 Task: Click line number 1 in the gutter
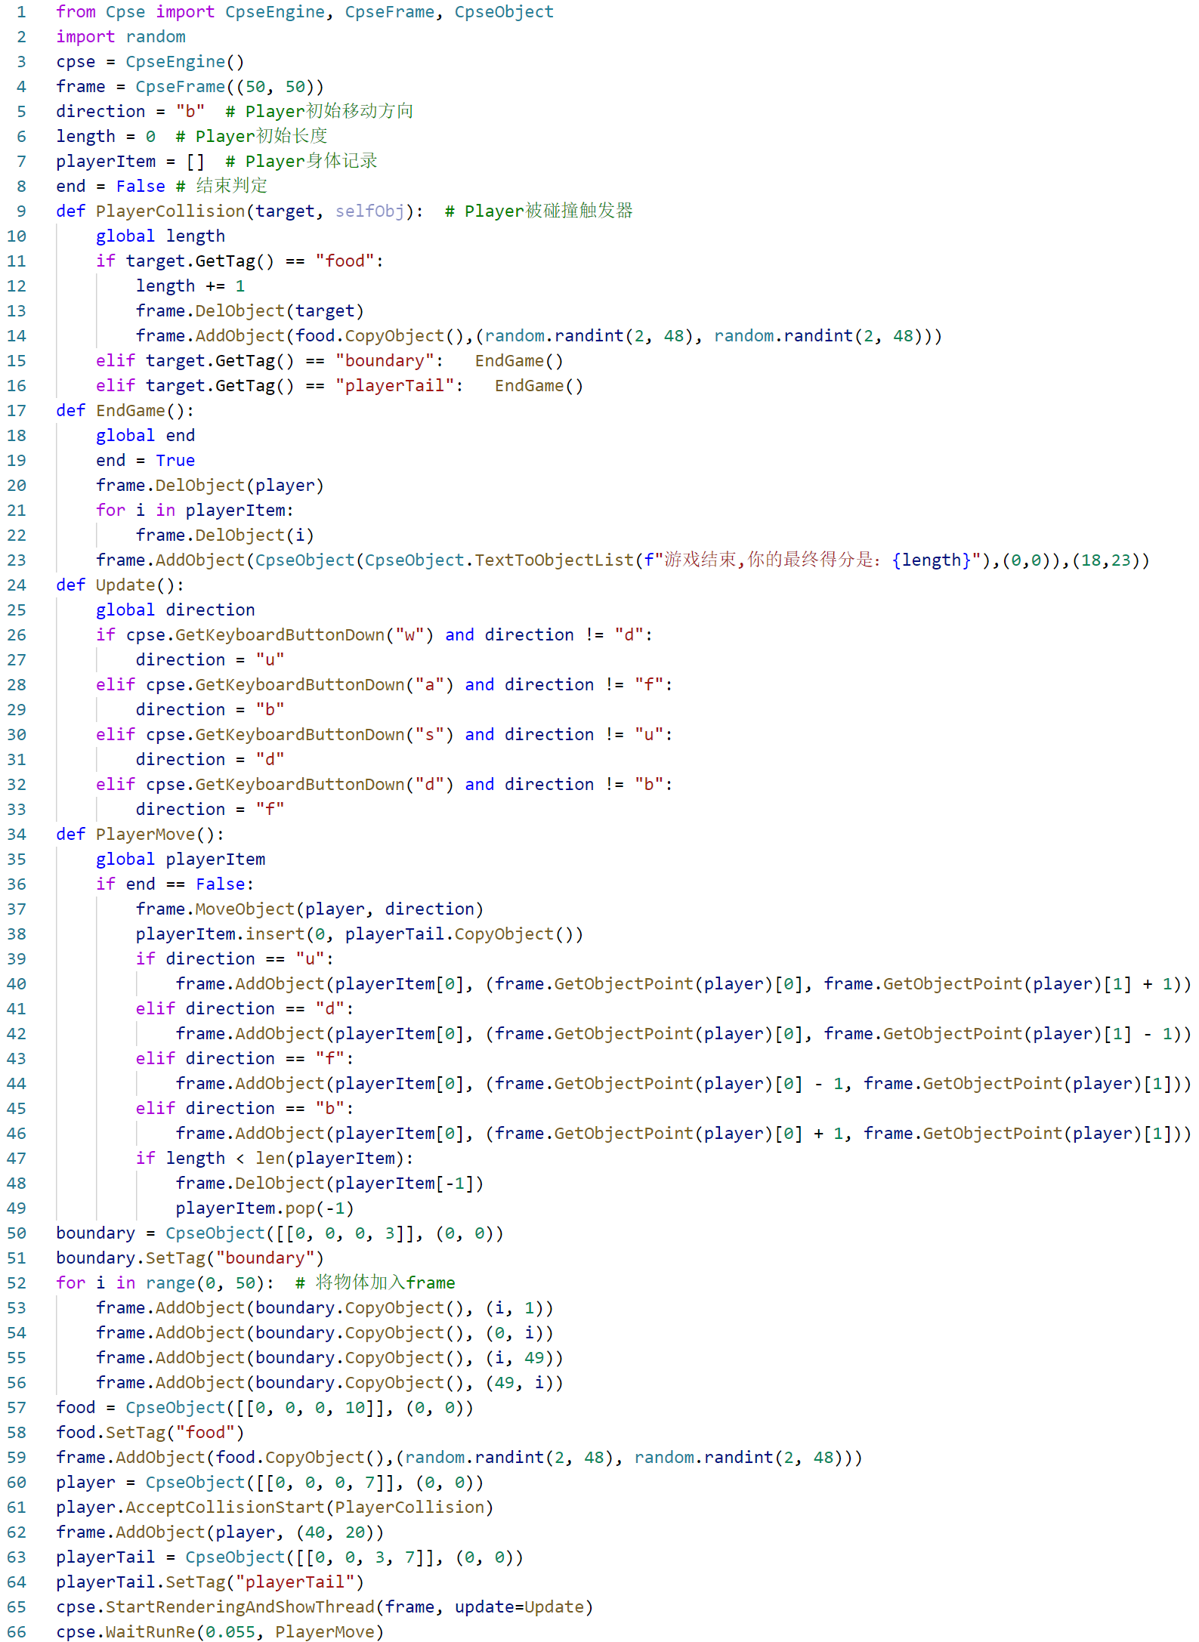tap(21, 12)
